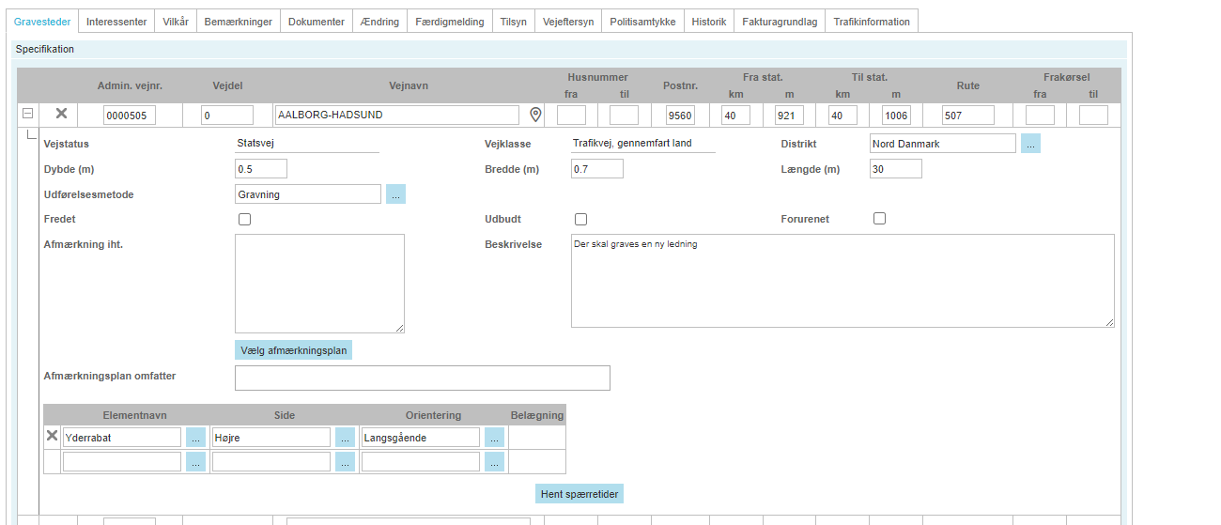Open lookup next to Yderrabat element name
This screenshot has height=525, width=1221.
[195, 437]
